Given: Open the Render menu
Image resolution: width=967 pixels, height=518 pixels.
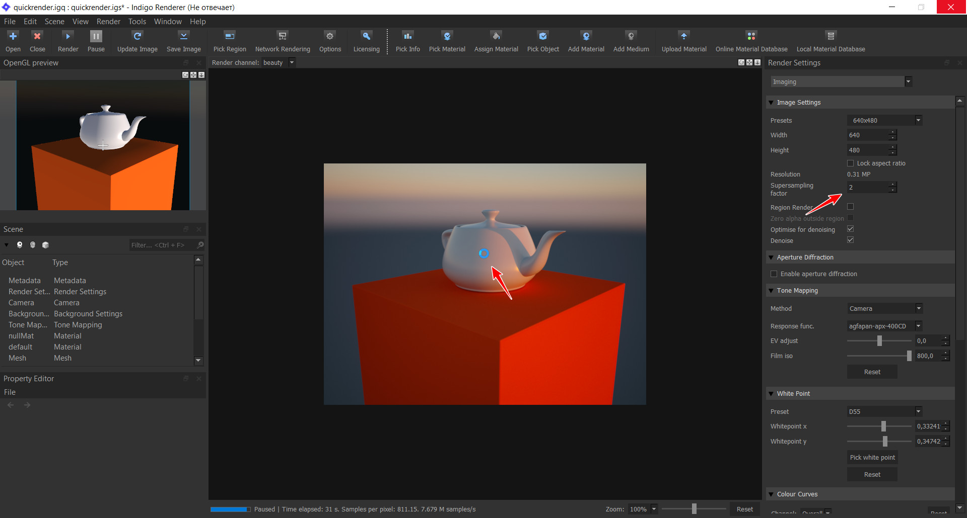Looking at the screenshot, I should coord(108,22).
